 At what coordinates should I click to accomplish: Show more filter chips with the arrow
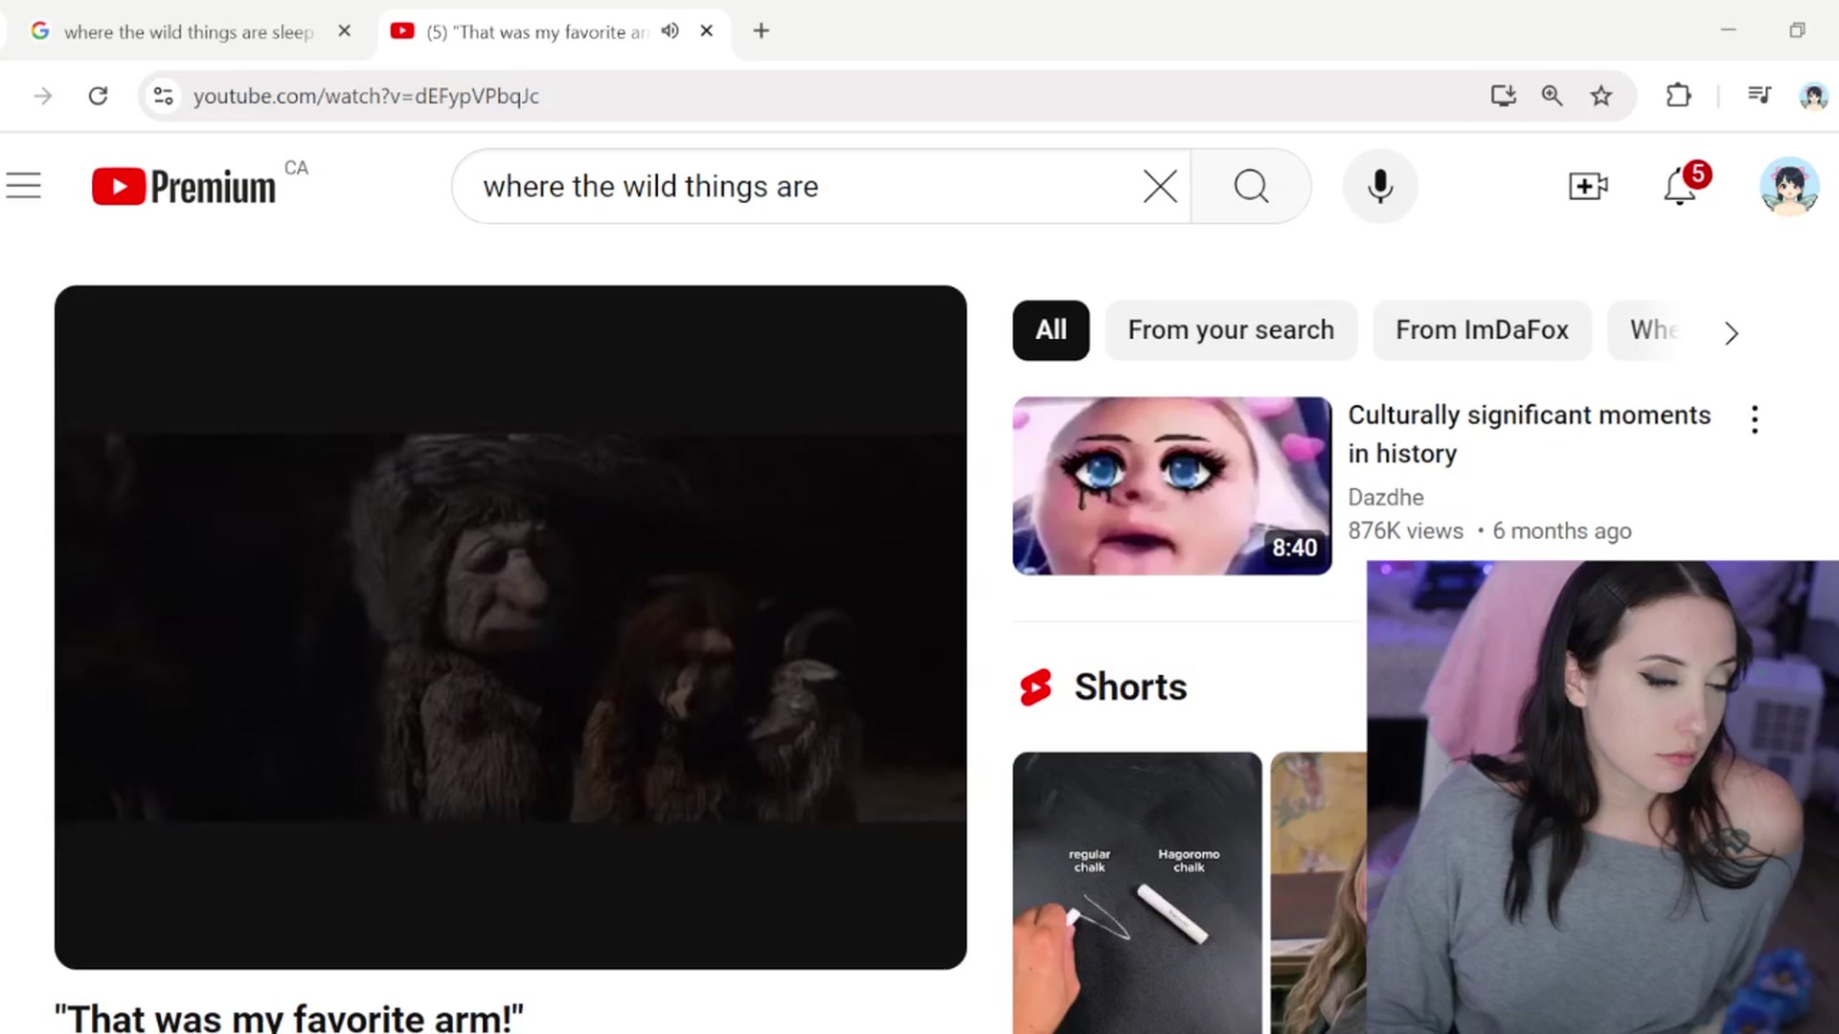click(1731, 332)
